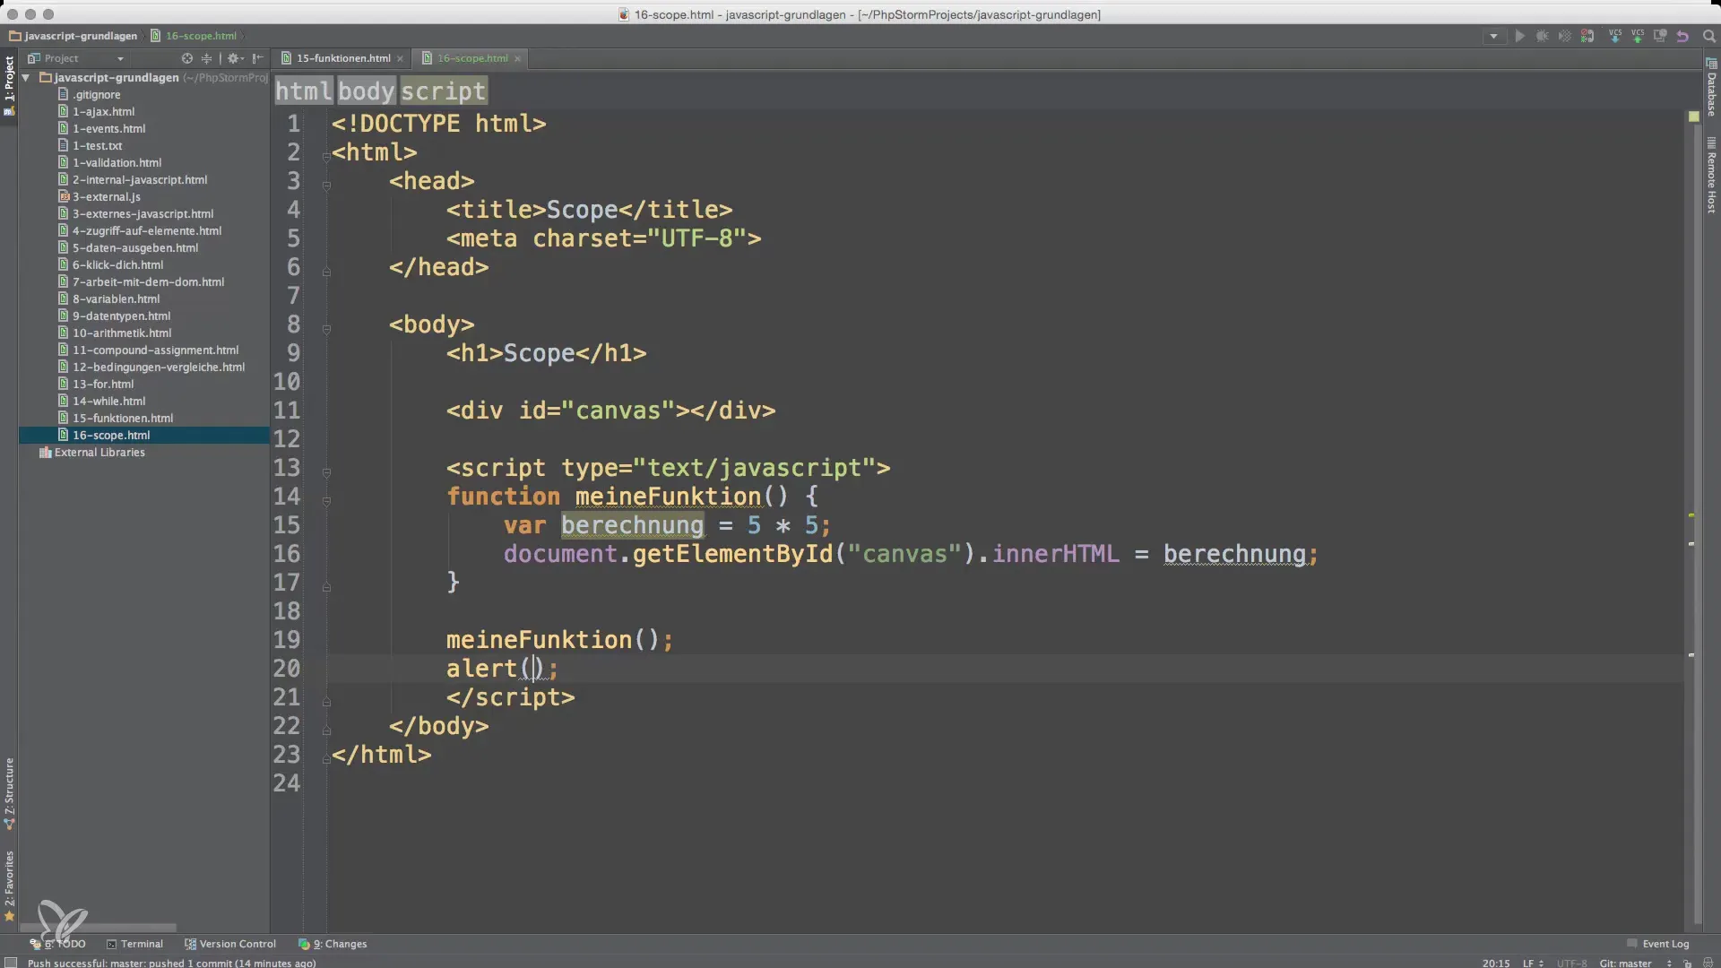Click the green marker in the error stripe
Screen dimensions: 1721x968
pos(1691,515)
